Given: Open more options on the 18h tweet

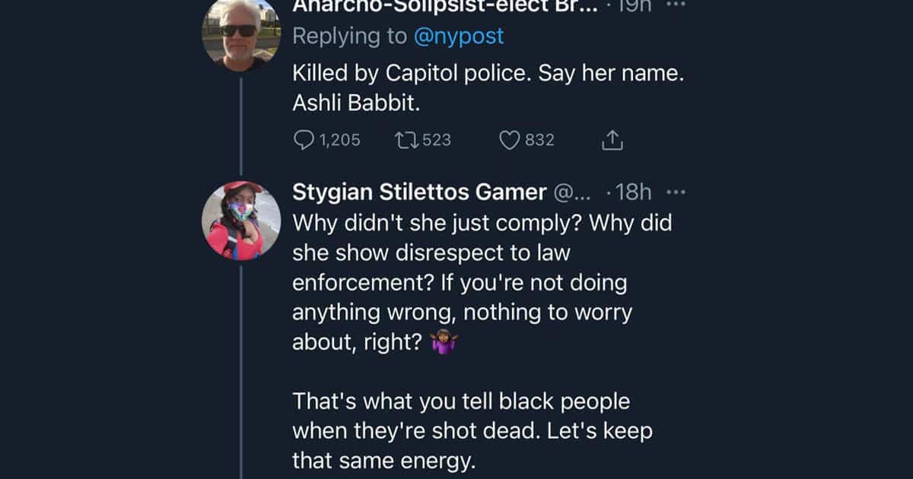Looking at the screenshot, I should [676, 192].
